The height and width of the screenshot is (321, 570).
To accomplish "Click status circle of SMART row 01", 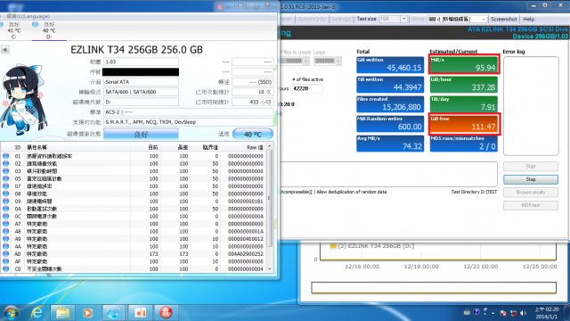I will coord(5,156).
